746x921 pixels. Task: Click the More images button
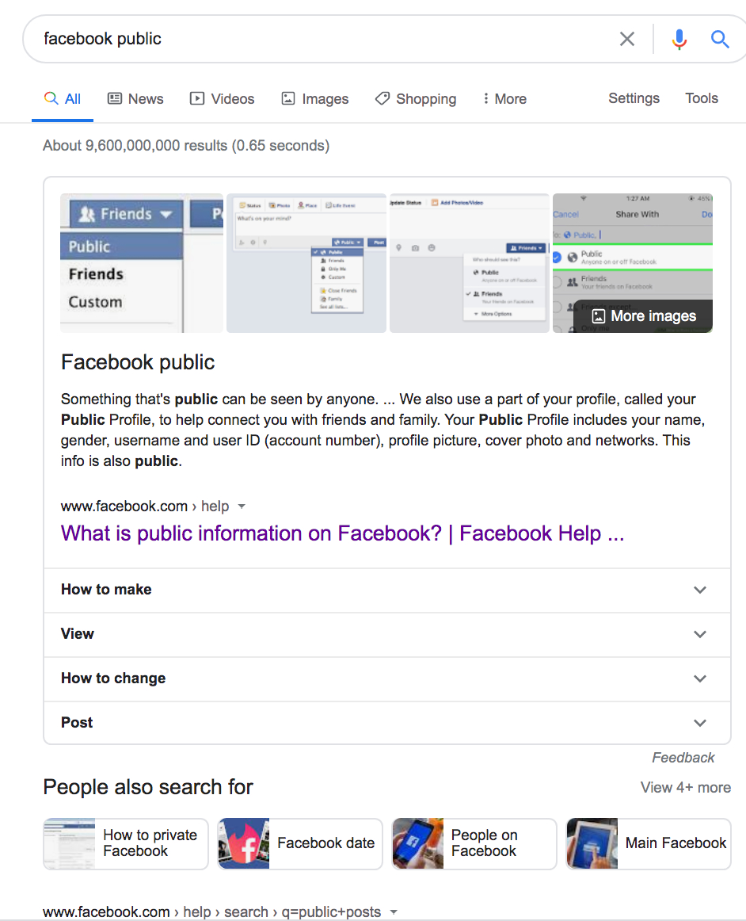pos(643,316)
